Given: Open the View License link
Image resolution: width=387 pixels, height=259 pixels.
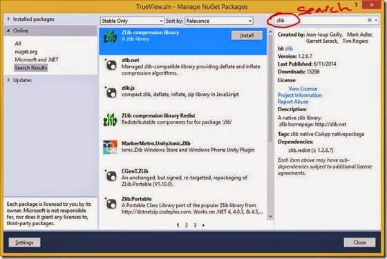Looking at the screenshot, I should 303,88.
